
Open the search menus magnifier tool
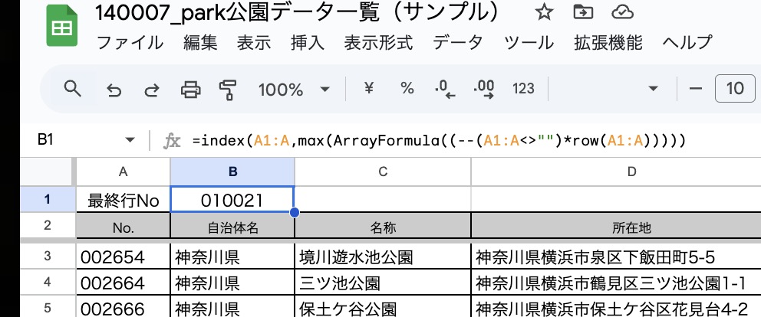72,89
